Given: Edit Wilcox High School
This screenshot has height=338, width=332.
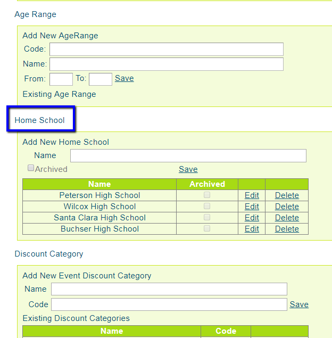Looking at the screenshot, I should (x=252, y=207).
